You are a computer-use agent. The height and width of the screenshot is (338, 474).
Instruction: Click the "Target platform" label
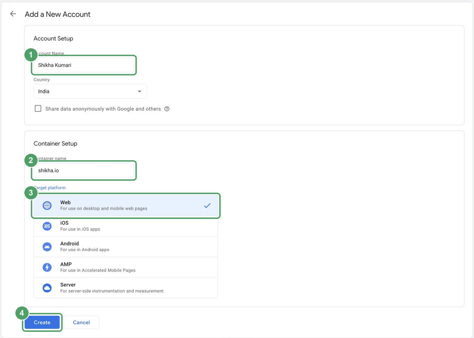pos(50,188)
